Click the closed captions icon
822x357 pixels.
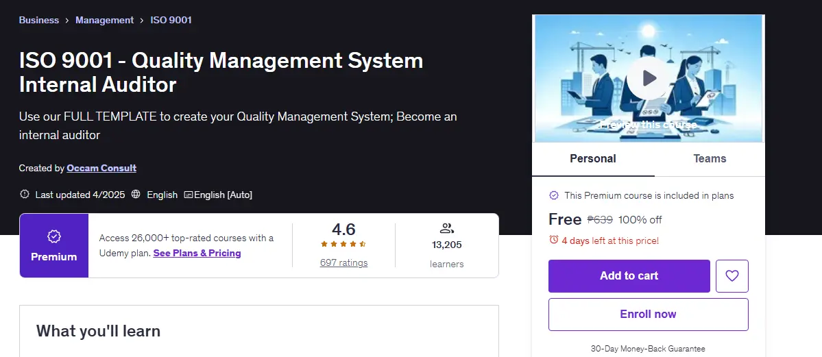click(x=189, y=195)
